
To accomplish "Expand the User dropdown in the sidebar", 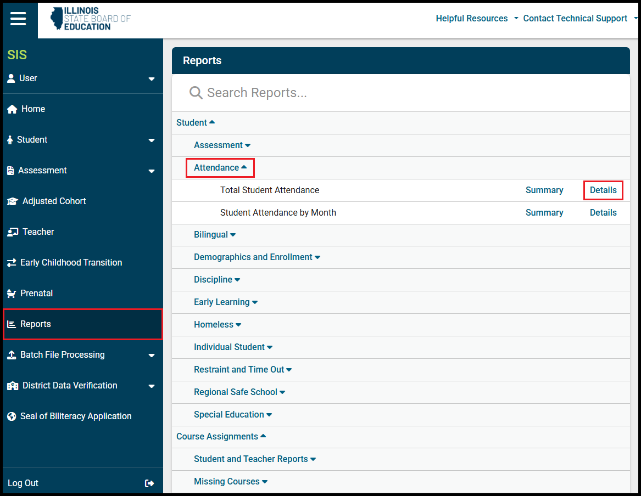I will pyautogui.click(x=152, y=79).
